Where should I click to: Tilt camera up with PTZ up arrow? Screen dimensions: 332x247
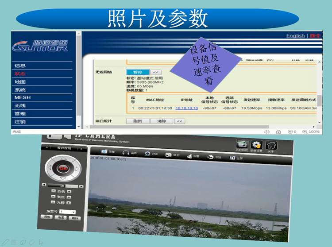click(x=63, y=158)
